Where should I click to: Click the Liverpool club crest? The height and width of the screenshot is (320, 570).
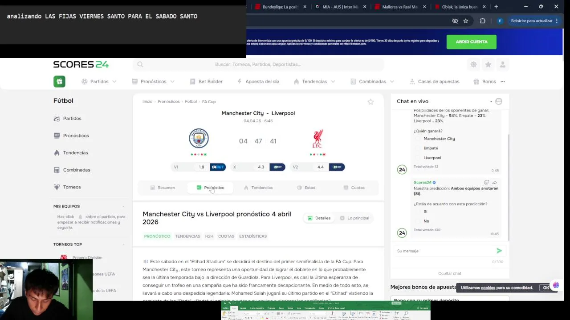[x=317, y=139]
